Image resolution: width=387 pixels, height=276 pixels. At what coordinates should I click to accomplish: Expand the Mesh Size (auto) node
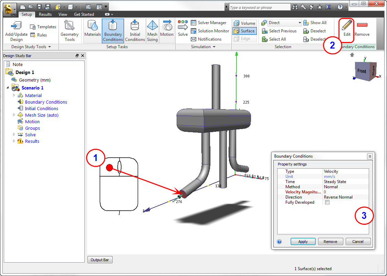point(14,115)
